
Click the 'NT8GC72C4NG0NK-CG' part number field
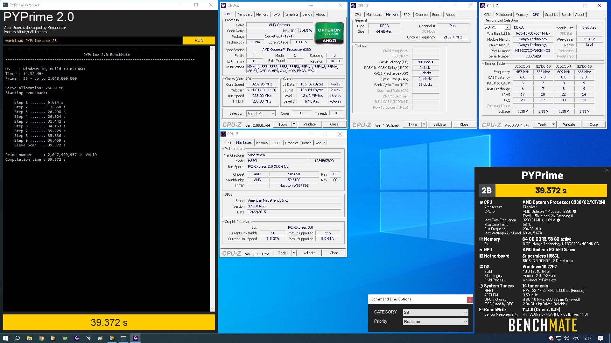(x=532, y=51)
